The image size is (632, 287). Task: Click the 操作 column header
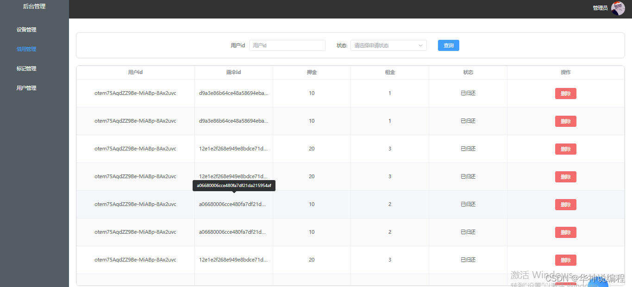tap(566, 72)
